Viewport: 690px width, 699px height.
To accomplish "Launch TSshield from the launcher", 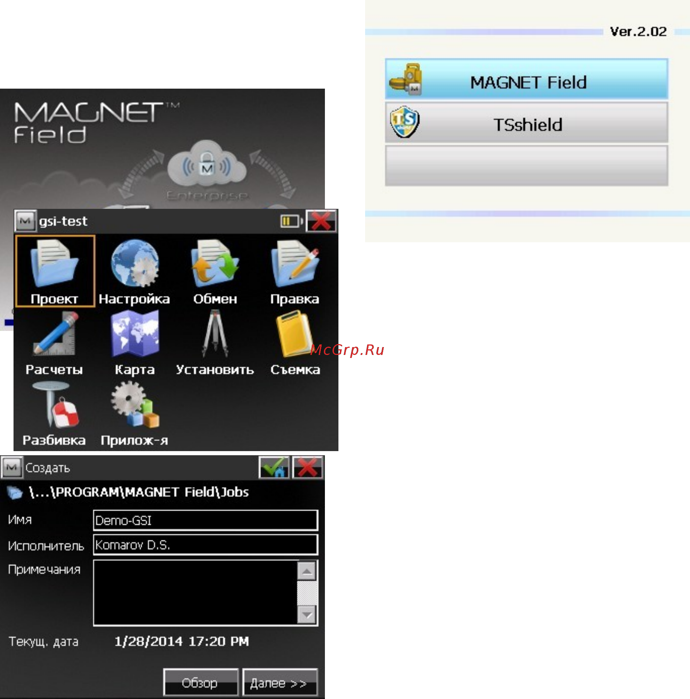I will [527, 122].
